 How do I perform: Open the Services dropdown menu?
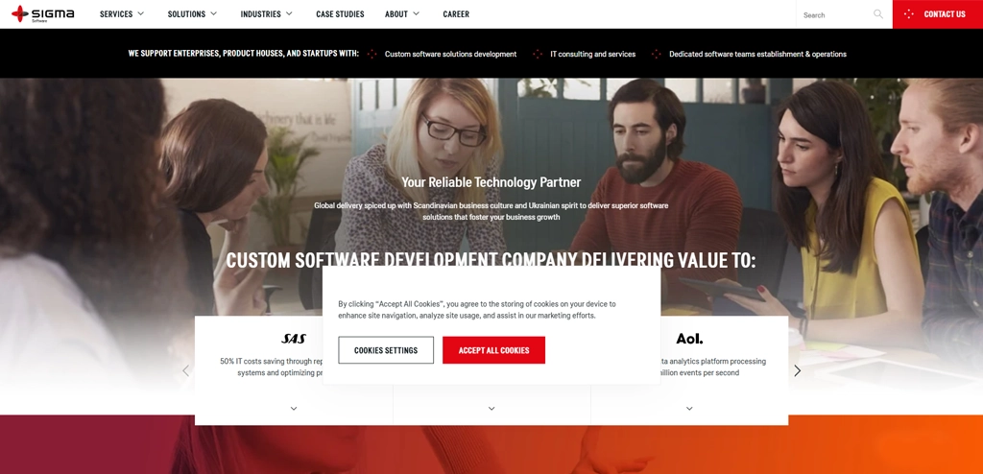coord(122,13)
